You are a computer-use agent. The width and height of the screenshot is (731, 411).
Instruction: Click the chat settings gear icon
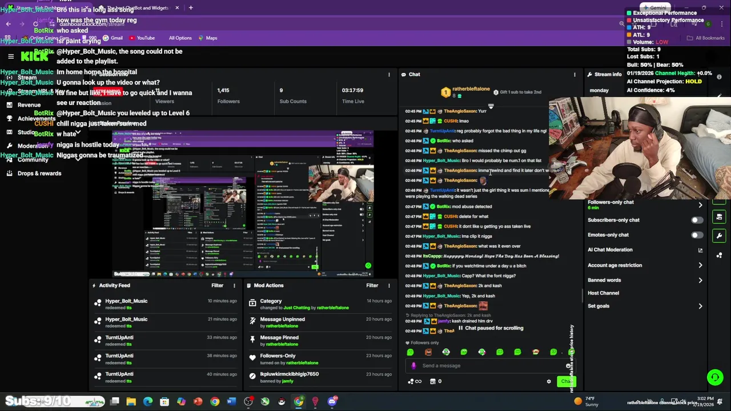tap(549, 381)
